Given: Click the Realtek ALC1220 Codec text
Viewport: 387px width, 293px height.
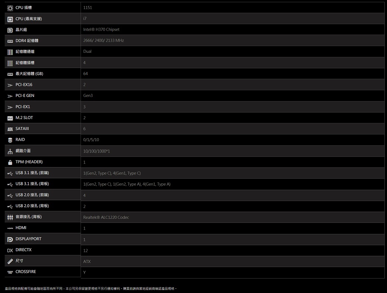Looking at the screenshot, I should coord(106,217).
